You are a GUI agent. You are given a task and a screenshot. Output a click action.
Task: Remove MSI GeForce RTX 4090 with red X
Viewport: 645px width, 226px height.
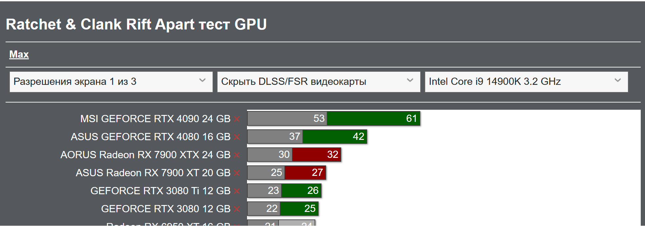[x=237, y=119]
